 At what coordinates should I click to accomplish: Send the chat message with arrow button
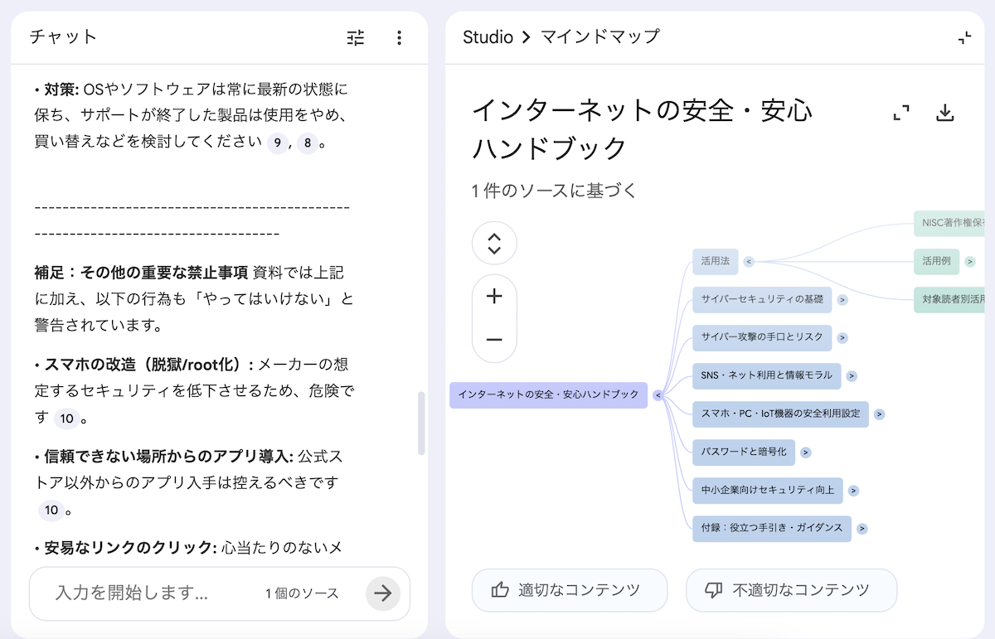click(382, 593)
